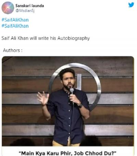Click the "Authors :" line
Screen dimensions: 137x156
point(13,50)
